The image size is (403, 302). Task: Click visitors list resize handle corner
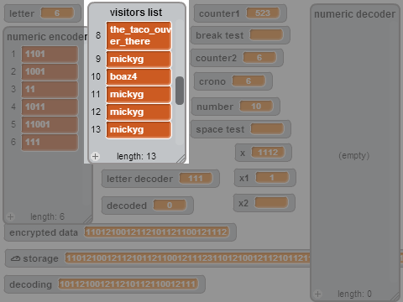(x=181, y=159)
